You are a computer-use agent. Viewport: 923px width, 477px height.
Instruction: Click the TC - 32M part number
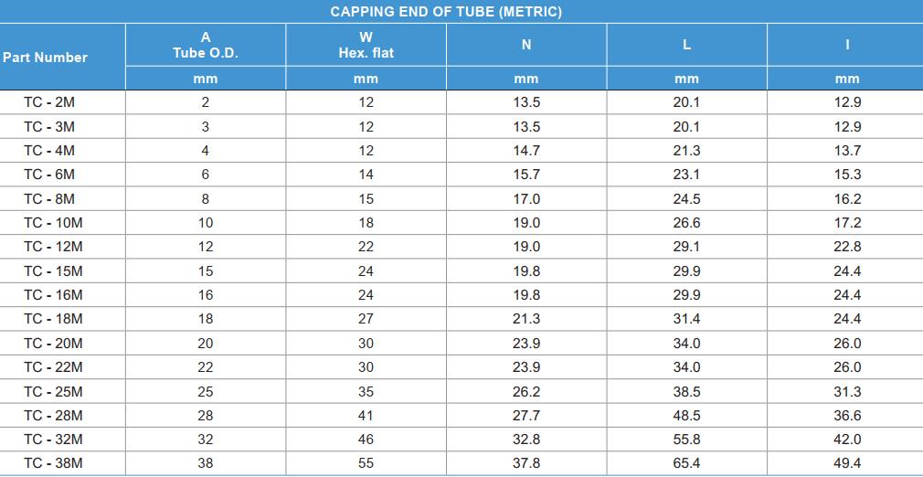click(53, 440)
